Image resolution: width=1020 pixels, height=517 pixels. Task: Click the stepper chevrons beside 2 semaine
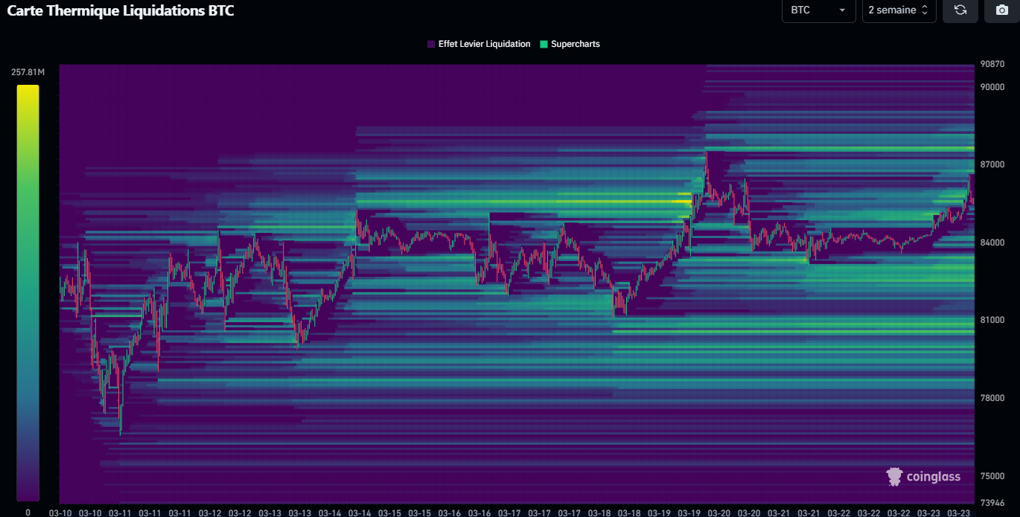pos(925,10)
